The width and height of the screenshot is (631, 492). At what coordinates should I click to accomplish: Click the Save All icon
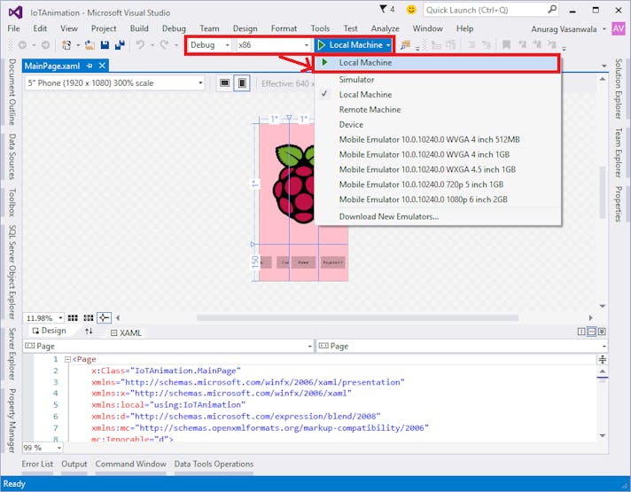(120, 45)
